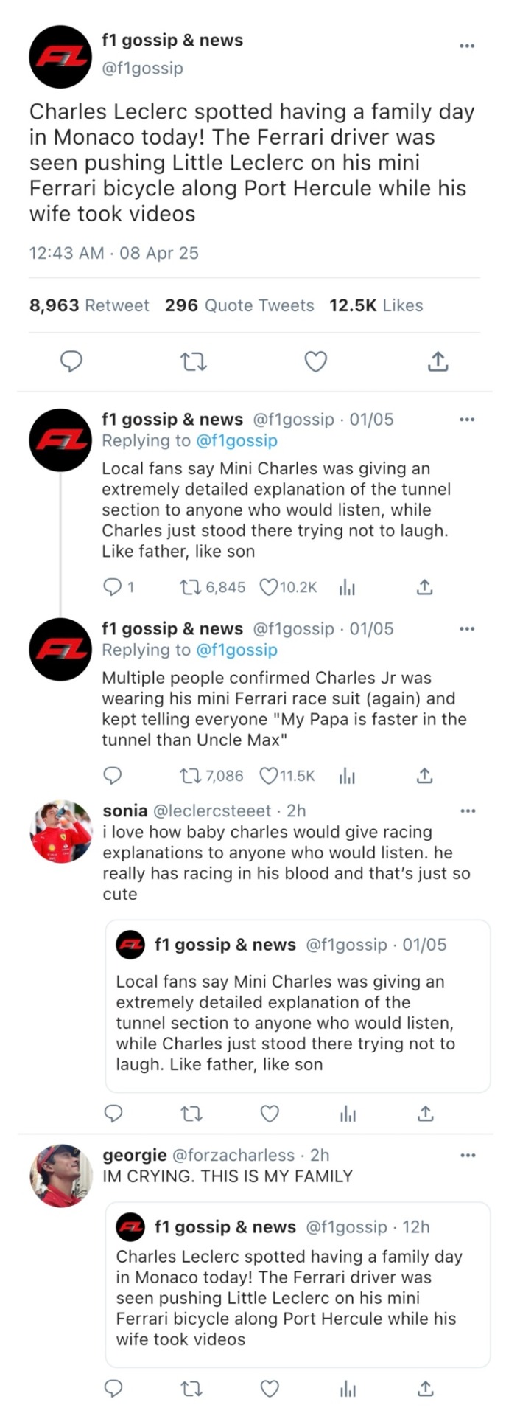
Task: Like the tweet with 10.2K likes
Action: (x=270, y=587)
